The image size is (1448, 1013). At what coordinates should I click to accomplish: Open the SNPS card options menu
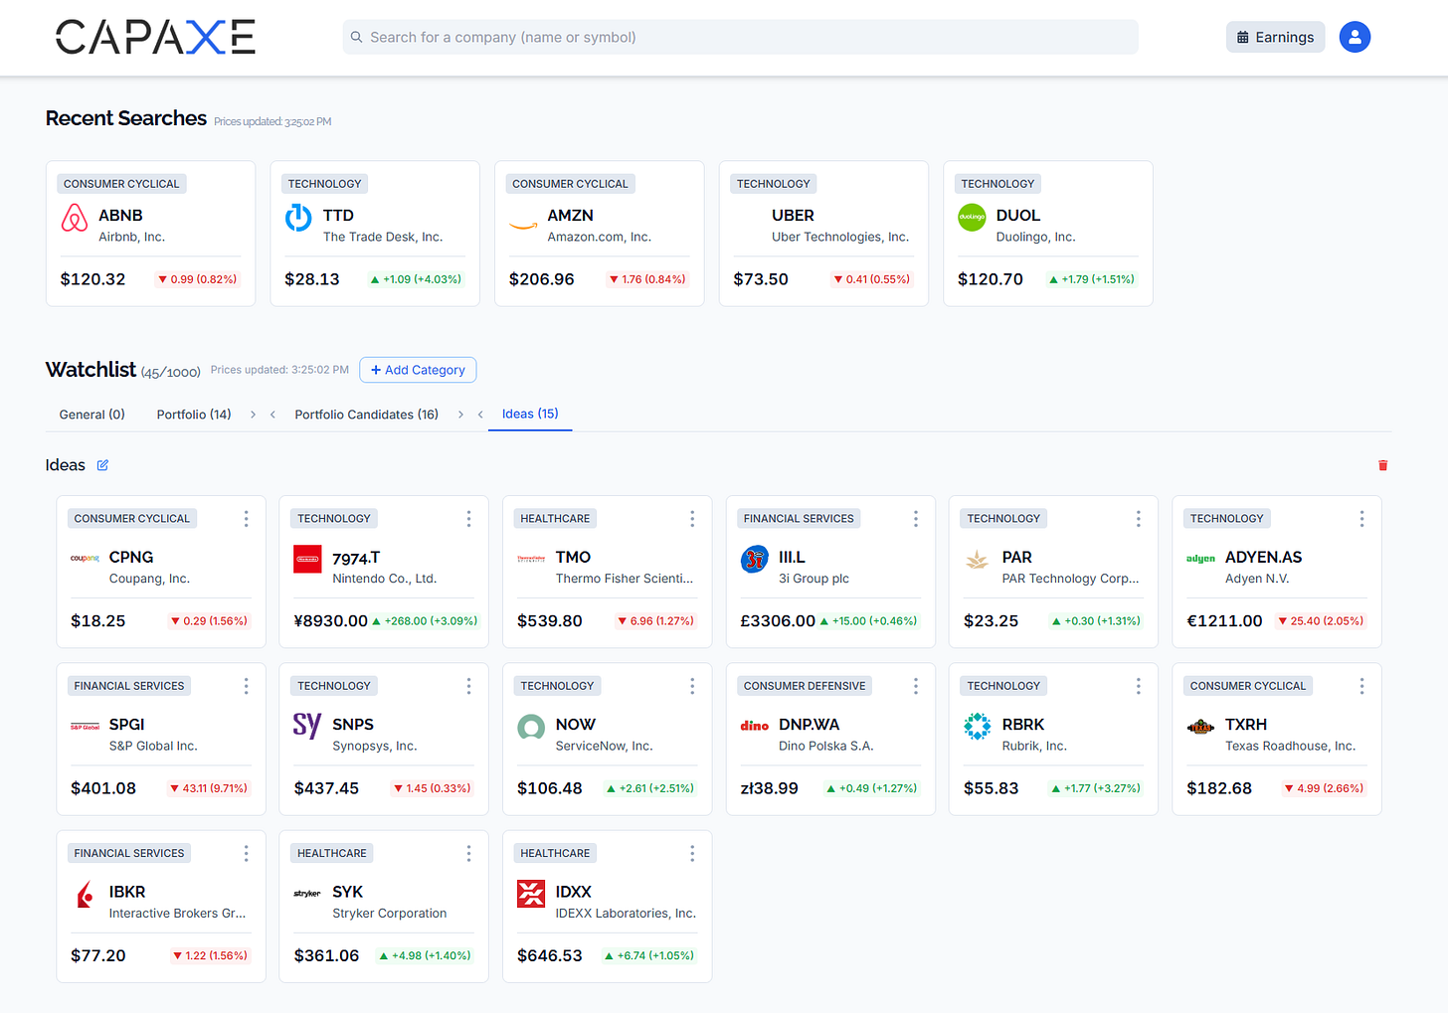[468, 686]
